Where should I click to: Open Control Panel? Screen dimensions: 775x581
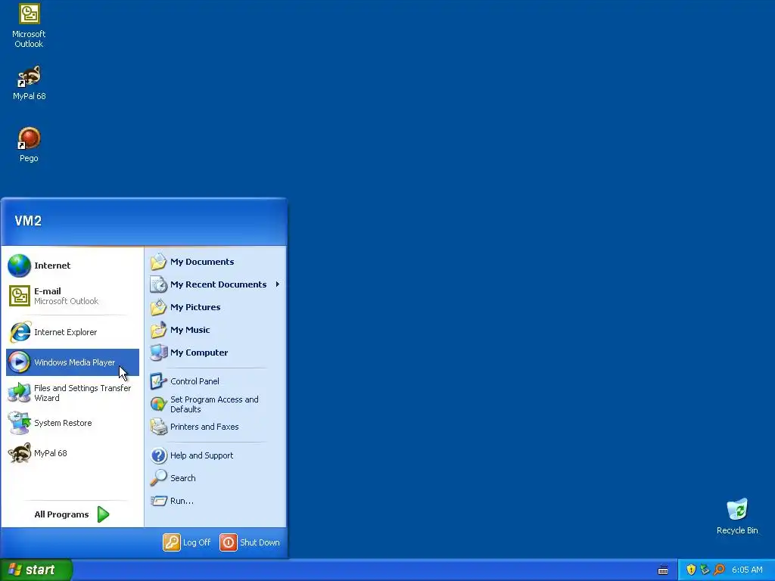pyautogui.click(x=216, y=381)
